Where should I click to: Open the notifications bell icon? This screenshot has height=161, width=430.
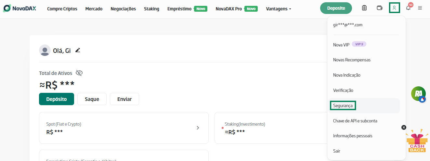pyautogui.click(x=408, y=8)
